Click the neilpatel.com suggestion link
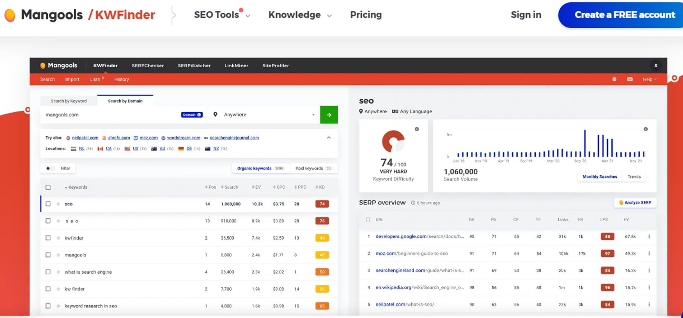The height and width of the screenshot is (318, 683). (85, 138)
